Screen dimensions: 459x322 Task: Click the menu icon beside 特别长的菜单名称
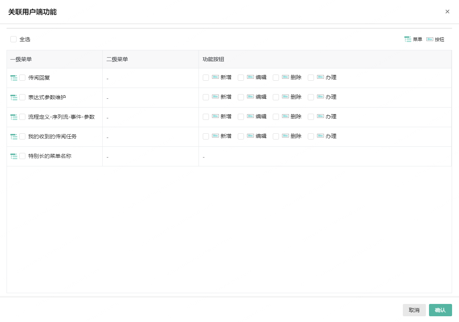click(x=14, y=156)
